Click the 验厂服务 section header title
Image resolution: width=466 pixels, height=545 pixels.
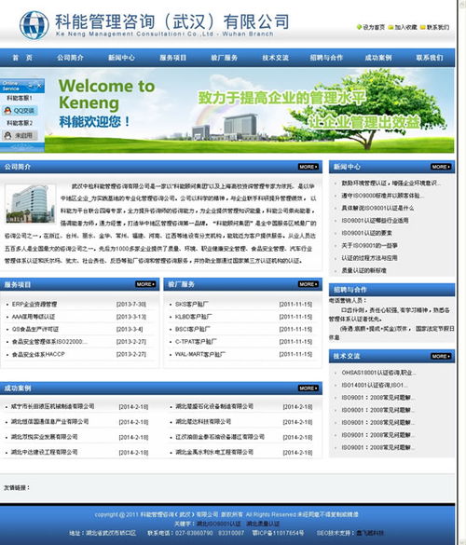tap(181, 285)
